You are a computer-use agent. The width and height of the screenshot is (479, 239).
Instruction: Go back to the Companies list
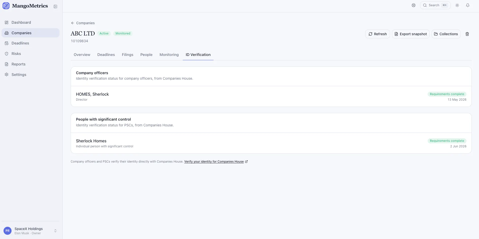[83, 23]
